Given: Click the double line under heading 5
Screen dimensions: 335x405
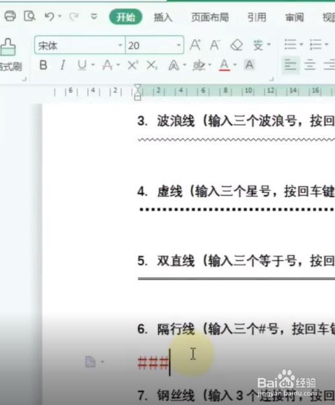Looking at the screenshot, I should tap(236, 278).
